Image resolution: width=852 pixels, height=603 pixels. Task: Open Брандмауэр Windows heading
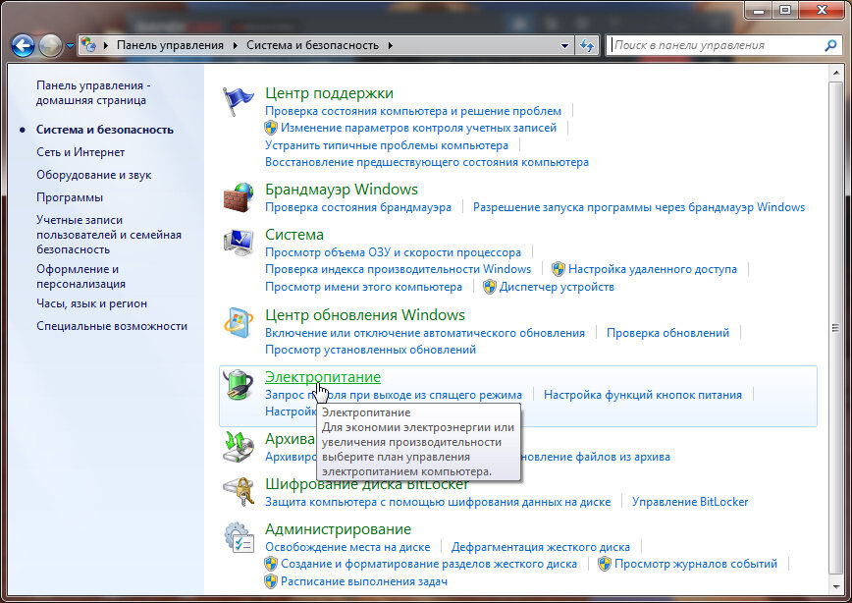point(342,190)
